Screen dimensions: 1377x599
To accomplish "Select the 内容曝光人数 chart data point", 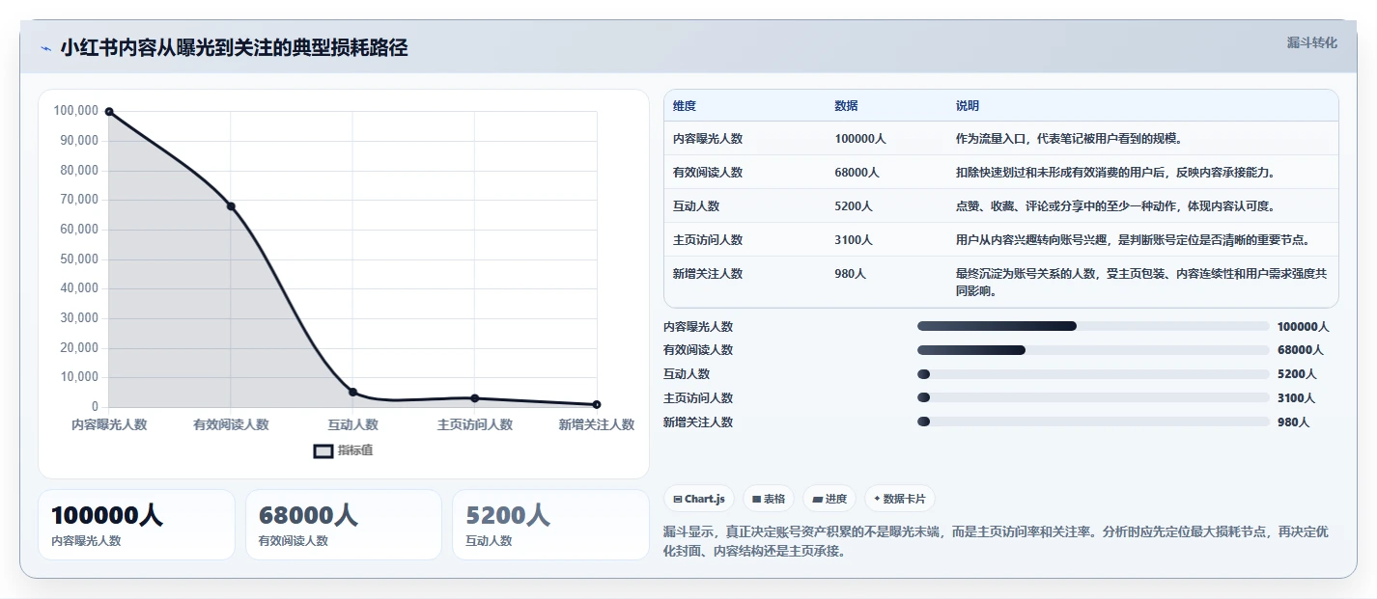I will [x=109, y=112].
